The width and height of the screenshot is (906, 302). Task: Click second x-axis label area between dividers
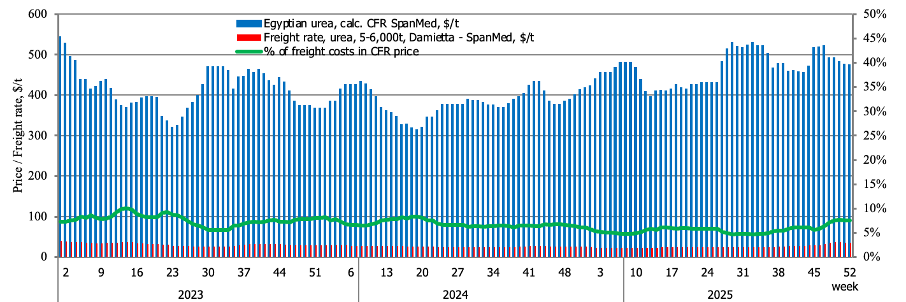point(491,279)
